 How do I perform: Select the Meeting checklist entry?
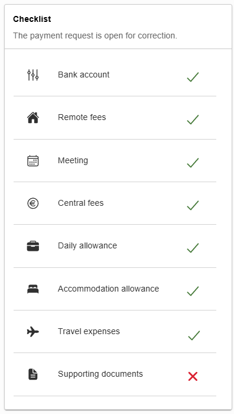click(115, 160)
